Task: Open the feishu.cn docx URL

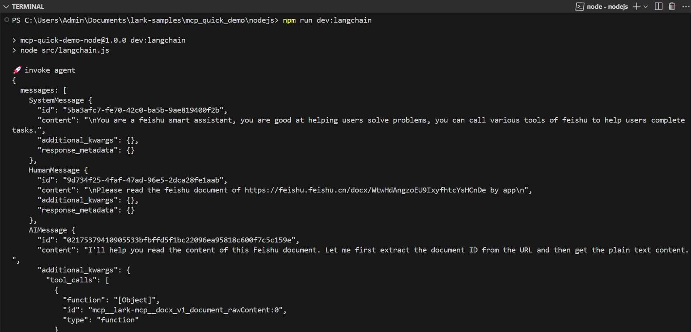Action: (365, 190)
